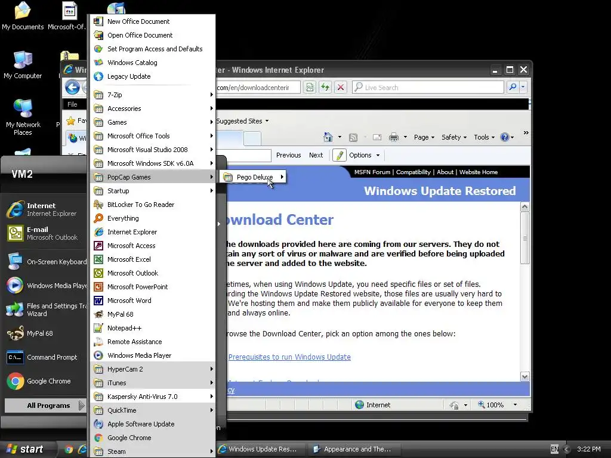Open Windows Catalog in the programs menu
Viewport: 611px width, 458px height.
tap(152, 62)
